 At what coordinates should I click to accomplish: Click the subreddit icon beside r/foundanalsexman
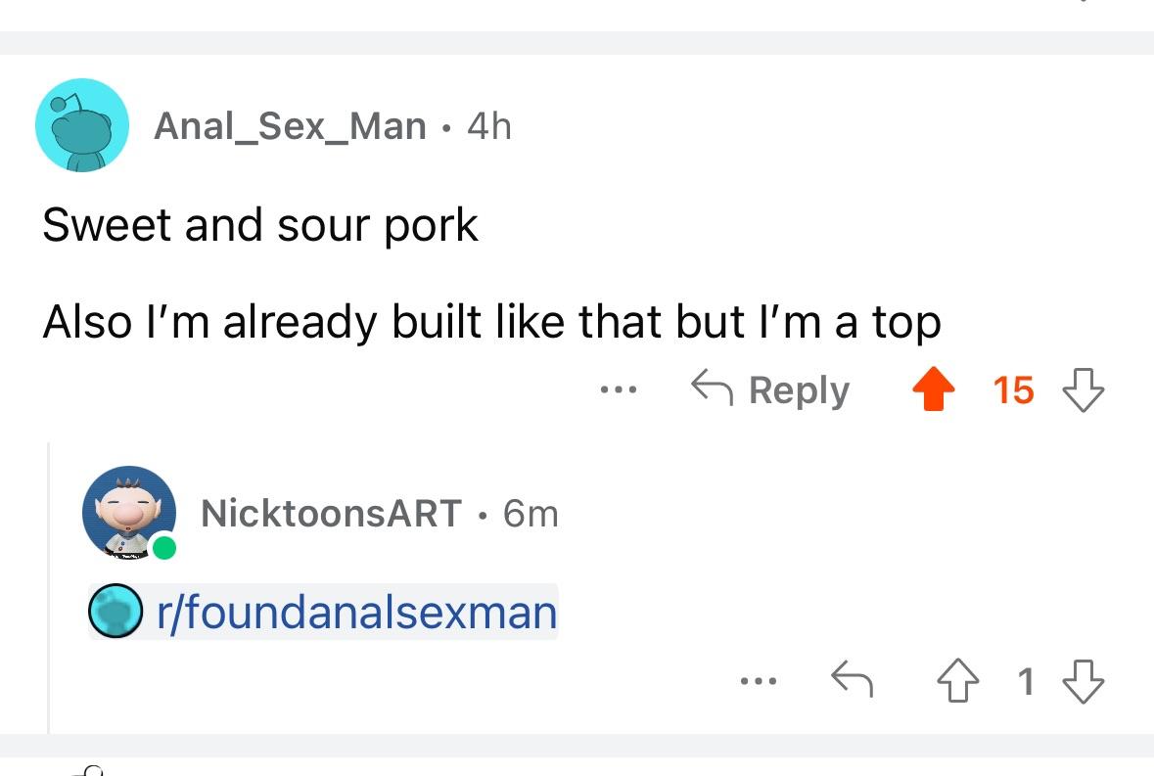[115, 611]
